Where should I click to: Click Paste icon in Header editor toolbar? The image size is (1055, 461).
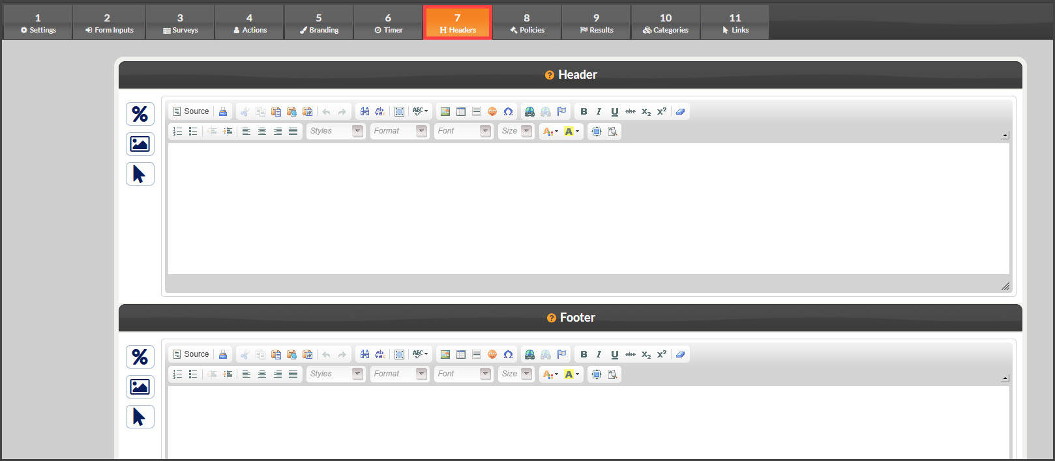point(276,111)
